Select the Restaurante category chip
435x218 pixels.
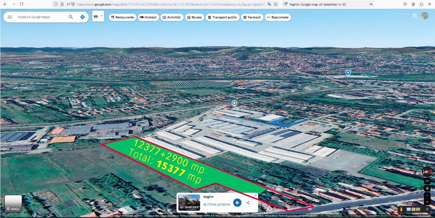tap(122, 17)
